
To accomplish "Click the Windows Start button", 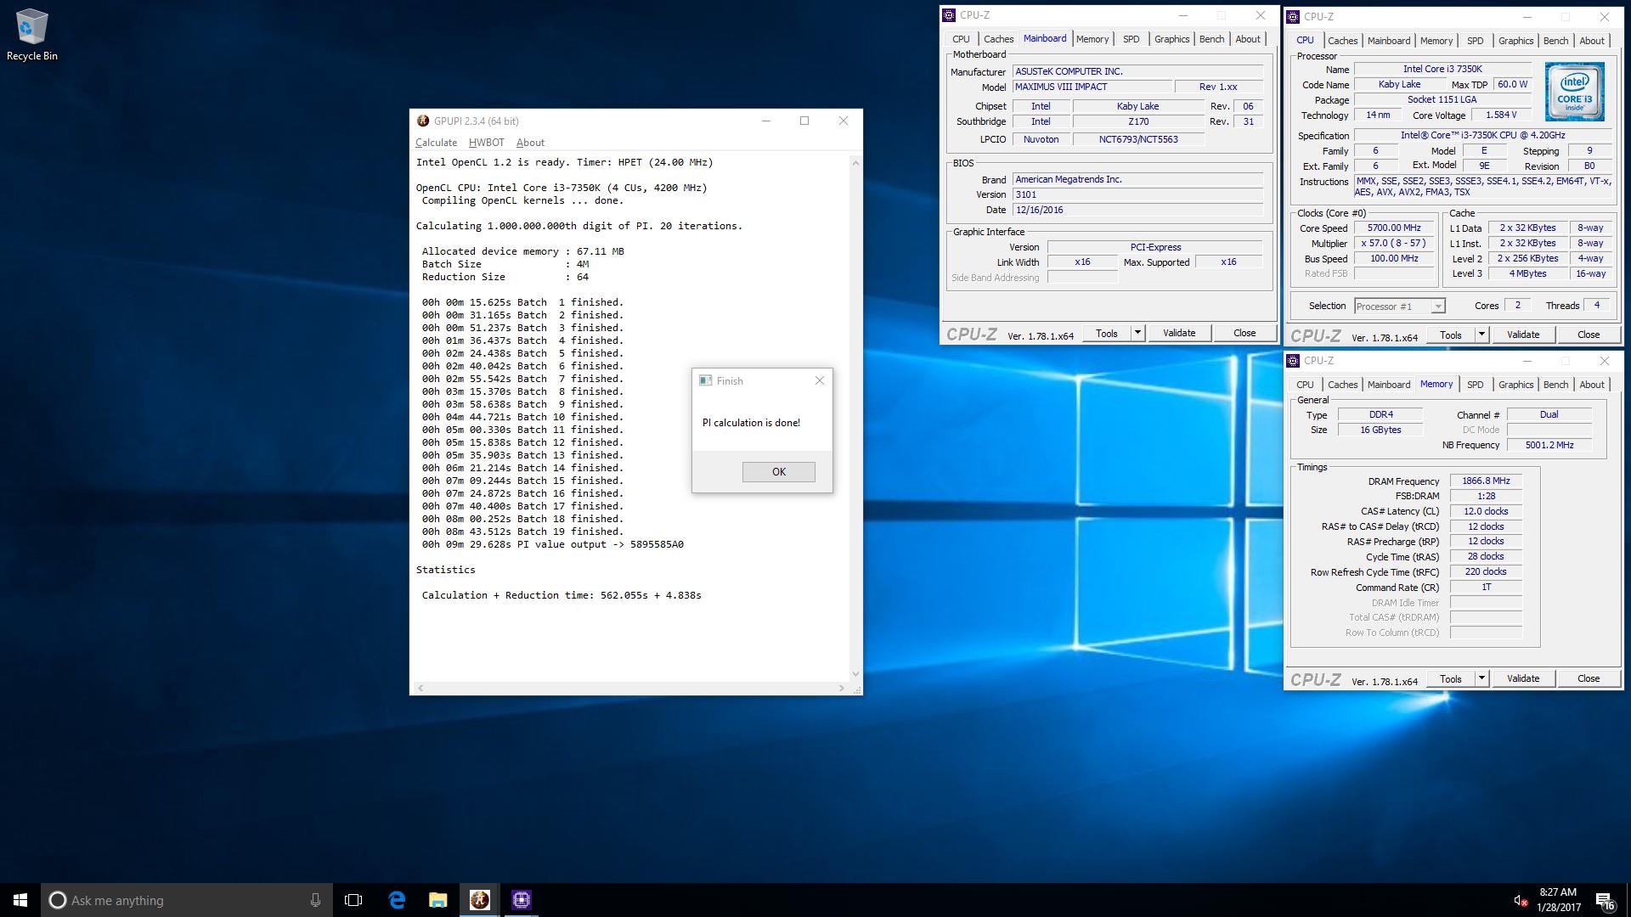I will [20, 900].
